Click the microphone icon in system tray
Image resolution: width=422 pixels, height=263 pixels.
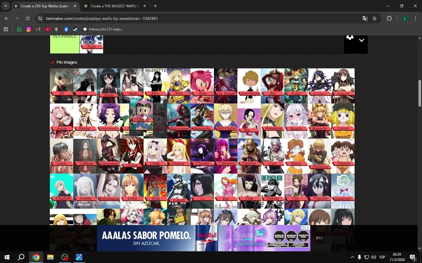click(359, 257)
